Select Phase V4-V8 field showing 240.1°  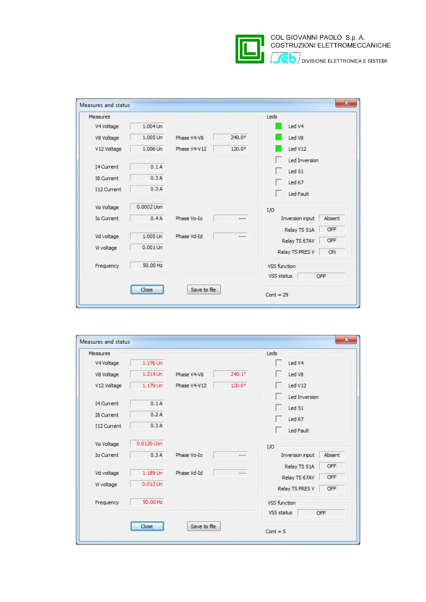[x=231, y=374]
